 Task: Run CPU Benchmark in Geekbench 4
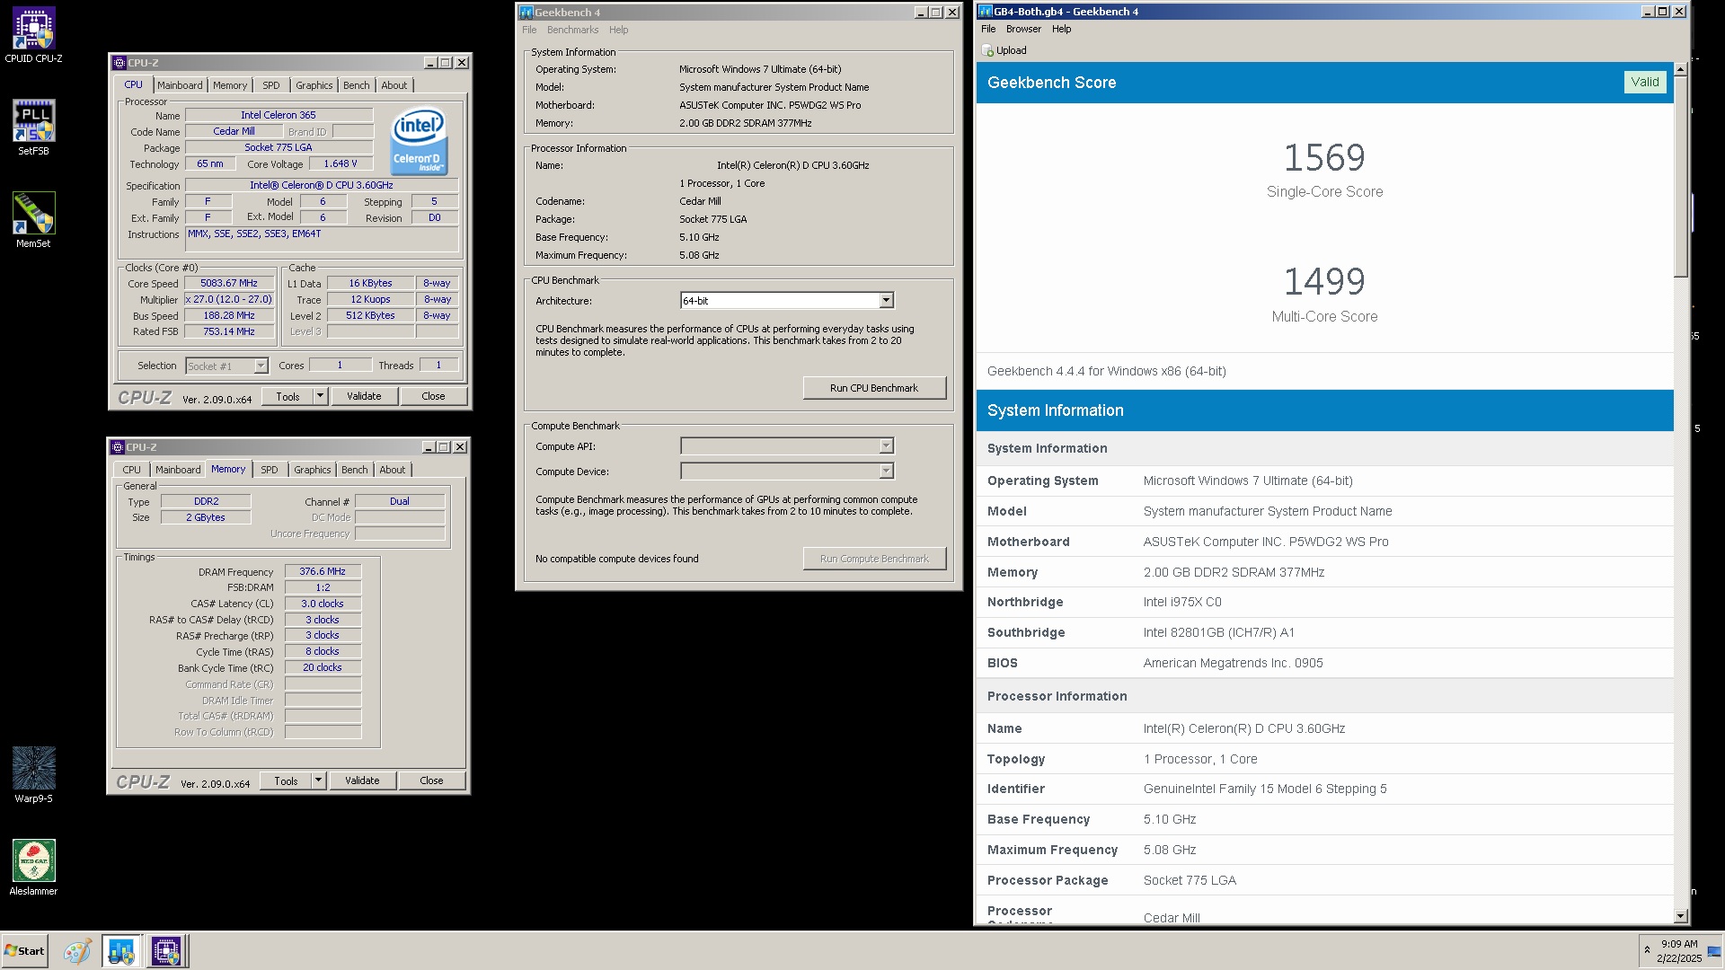pos(874,388)
